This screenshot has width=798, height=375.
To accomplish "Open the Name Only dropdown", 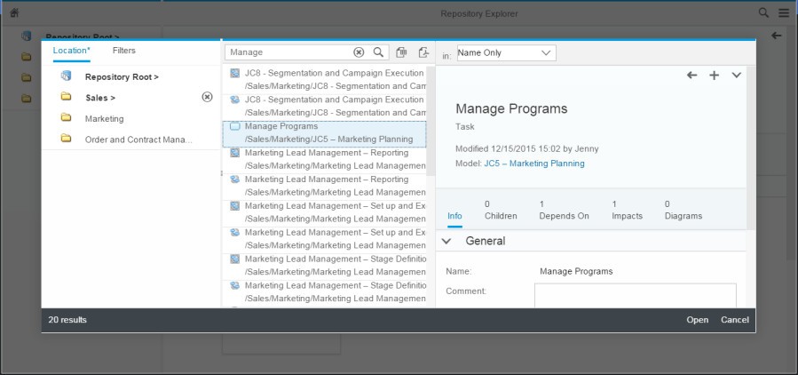I will coord(506,53).
